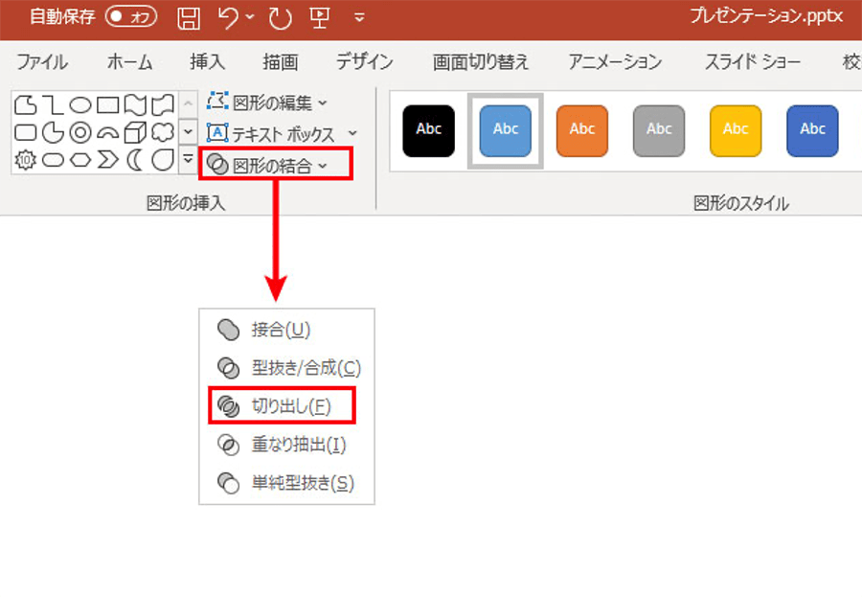Click the shapes gallery up arrow
The width and height of the screenshot is (862, 597).
188,103
